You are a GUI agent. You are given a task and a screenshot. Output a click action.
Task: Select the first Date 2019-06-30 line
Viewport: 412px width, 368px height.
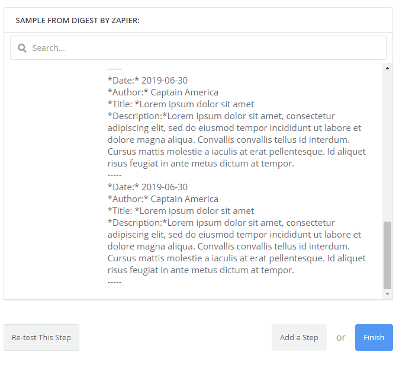pos(148,81)
